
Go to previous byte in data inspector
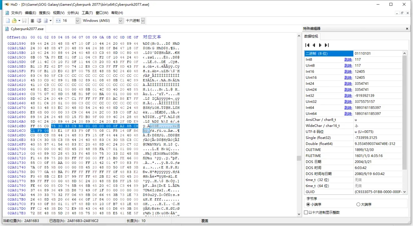pyautogui.click(x=314, y=45)
